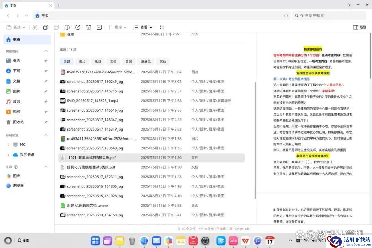Screen dimensions: 372x248
Task: Click the paste icon in the toolbar
Action: pos(56,28)
